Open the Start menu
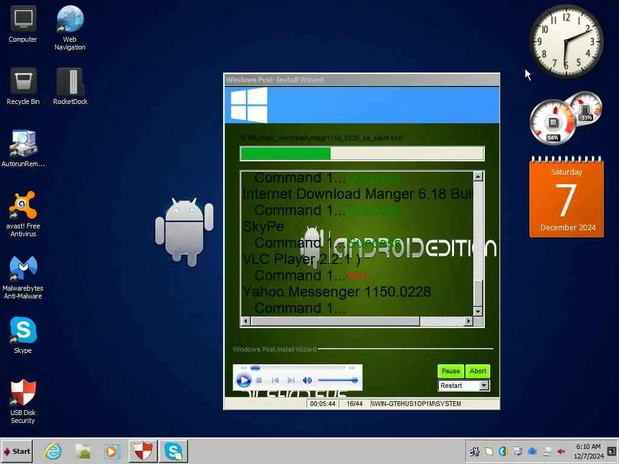 pyautogui.click(x=16, y=451)
